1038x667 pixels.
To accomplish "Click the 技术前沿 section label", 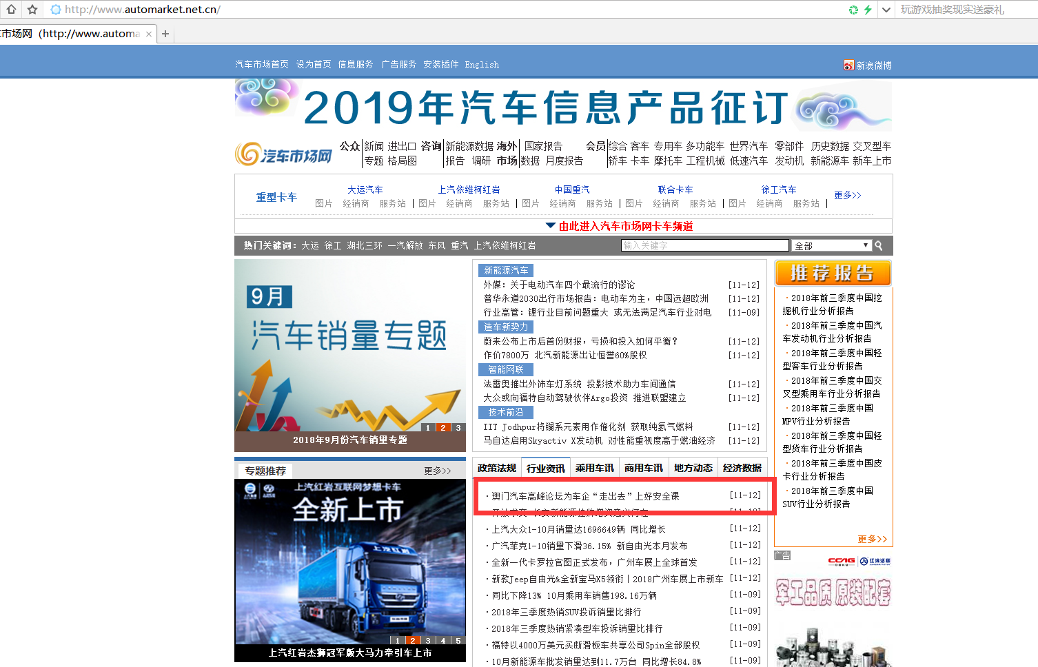I will pyautogui.click(x=506, y=413).
